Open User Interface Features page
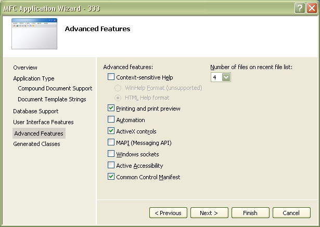This screenshot has width=320, height=227. click(43, 122)
